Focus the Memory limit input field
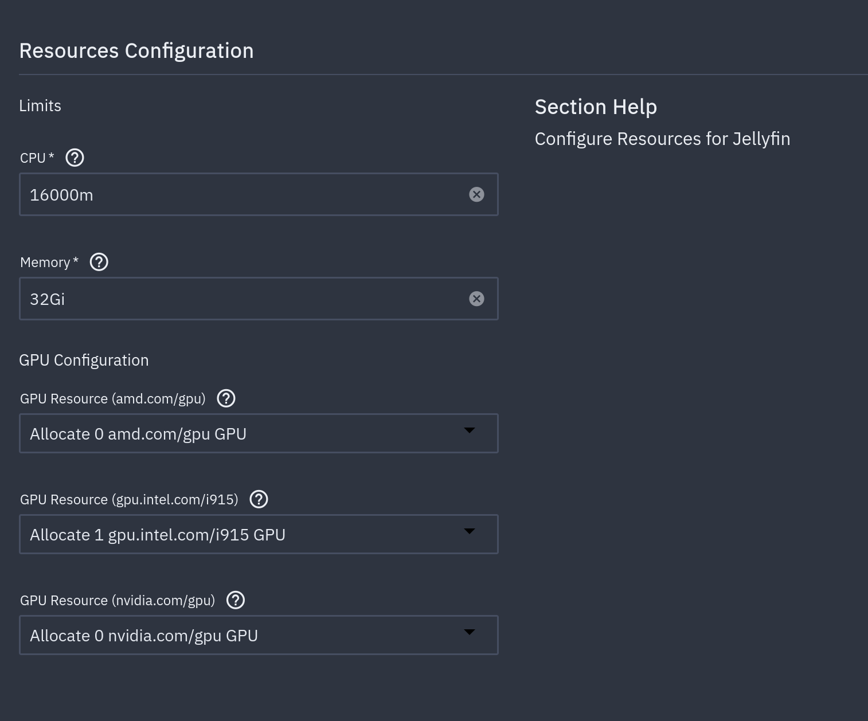This screenshot has height=721, width=868. click(x=241, y=299)
